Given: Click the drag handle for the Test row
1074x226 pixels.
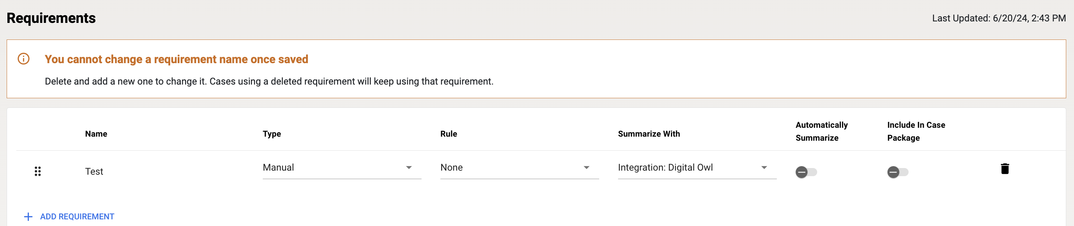Looking at the screenshot, I should click(37, 171).
